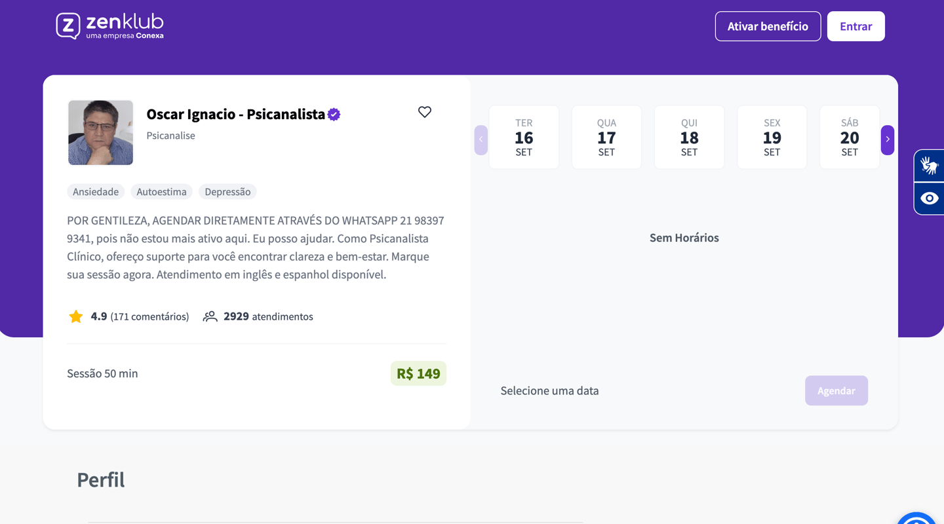Open the blue chat widget in the corner
This screenshot has width=944, height=524.
[918, 517]
